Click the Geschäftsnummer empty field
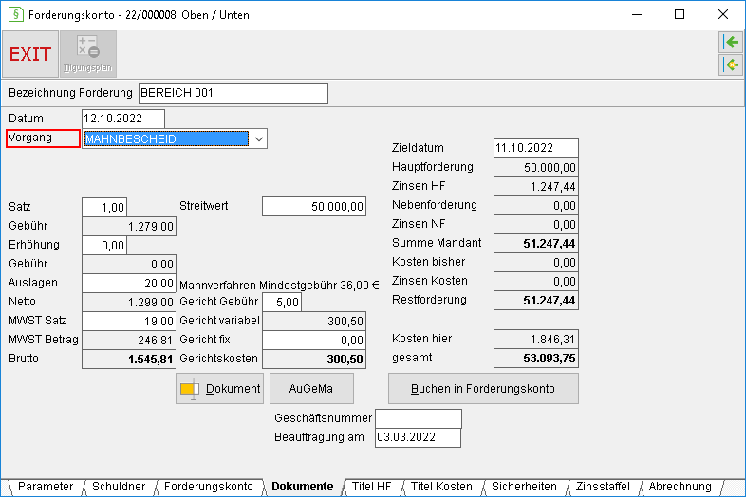Viewport: 746px width, 498px height. tap(419, 418)
